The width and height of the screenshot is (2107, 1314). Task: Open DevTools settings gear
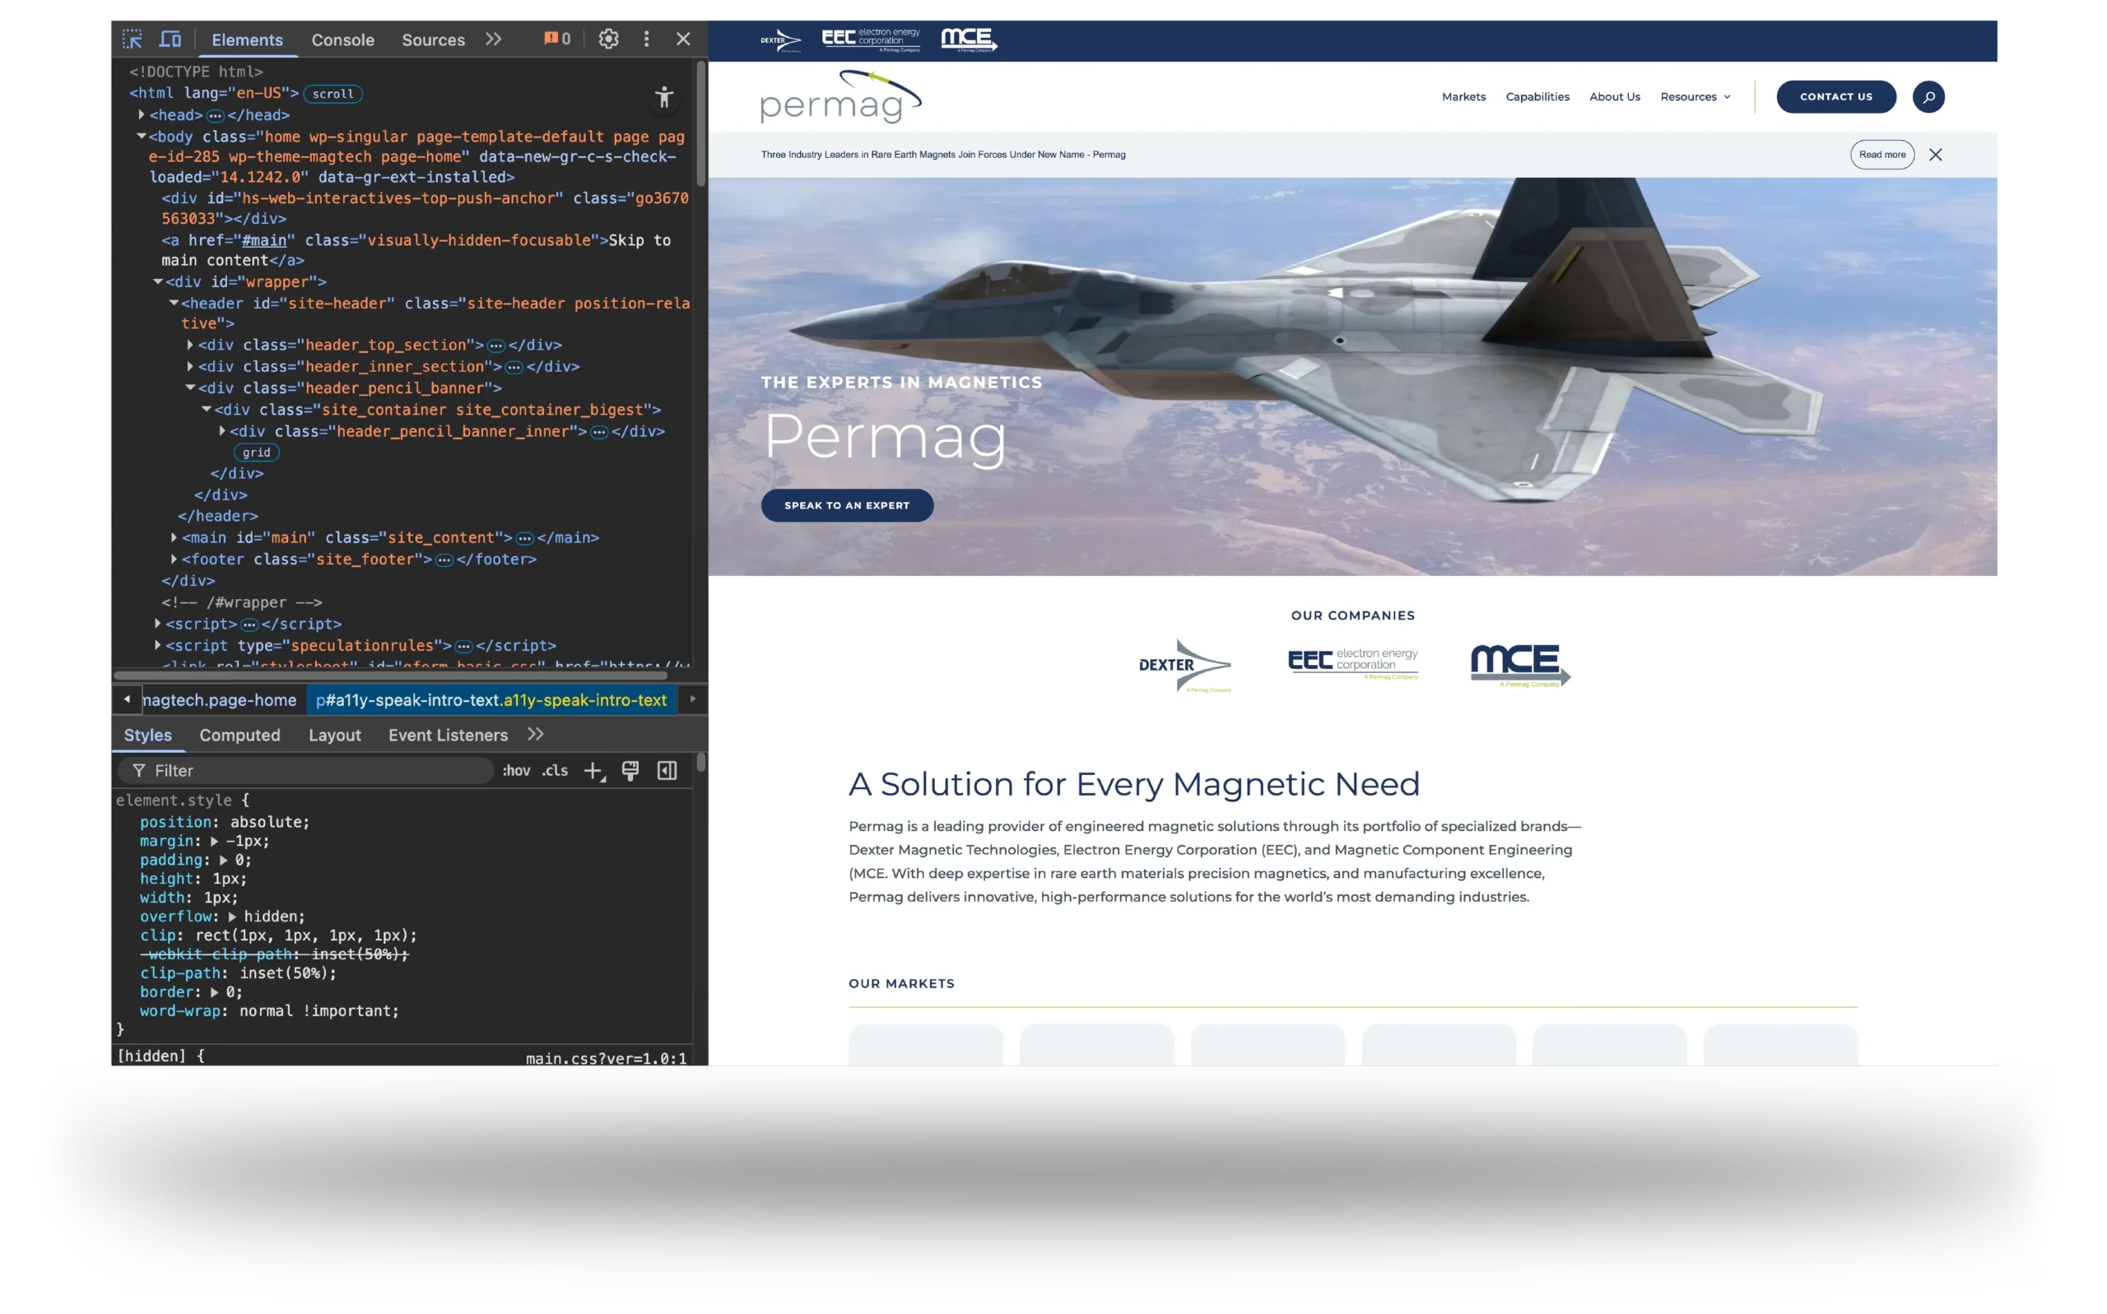pyautogui.click(x=608, y=39)
